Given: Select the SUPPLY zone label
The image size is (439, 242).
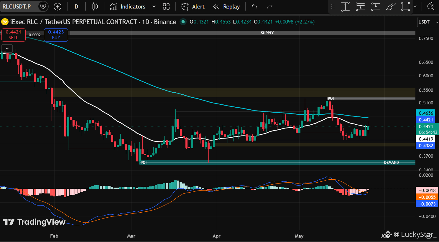Looking at the screenshot, I should point(267,33).
